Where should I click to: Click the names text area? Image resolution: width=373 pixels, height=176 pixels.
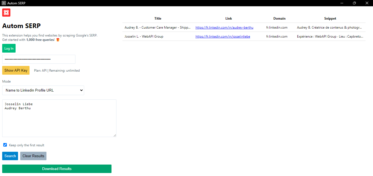click(59, 118)
